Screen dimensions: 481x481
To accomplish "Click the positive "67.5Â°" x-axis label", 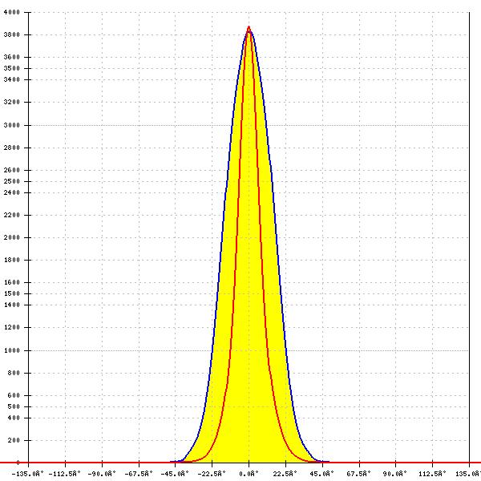I will 358,474.
